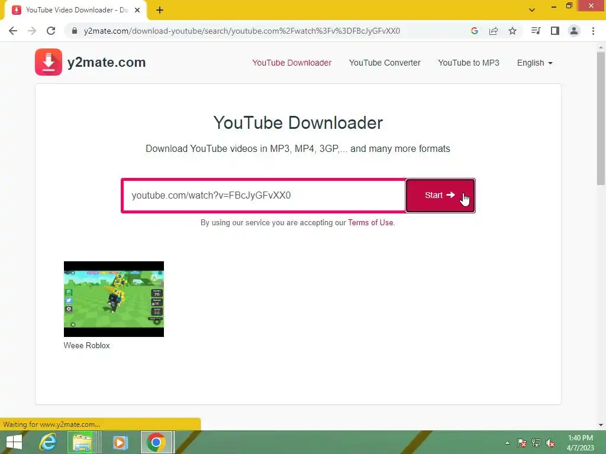Click the network tray icon
606x454 pixels.
click(x=536, y=443)
